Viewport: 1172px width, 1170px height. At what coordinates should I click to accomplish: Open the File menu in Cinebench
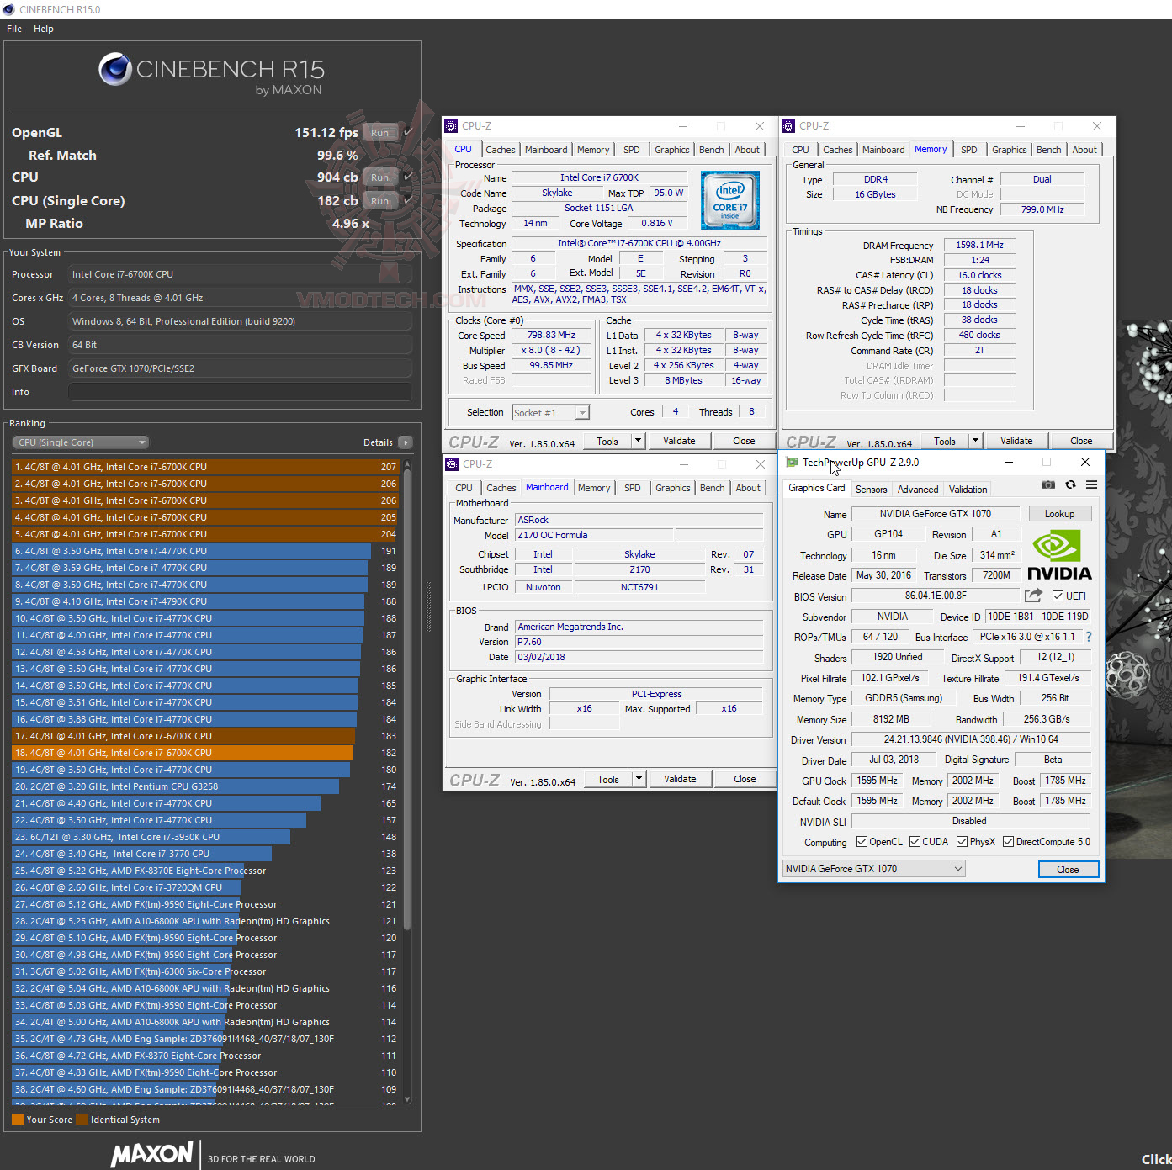click(14, 29)
